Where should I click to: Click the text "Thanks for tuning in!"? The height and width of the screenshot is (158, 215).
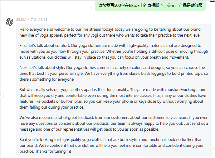(53, 151)
